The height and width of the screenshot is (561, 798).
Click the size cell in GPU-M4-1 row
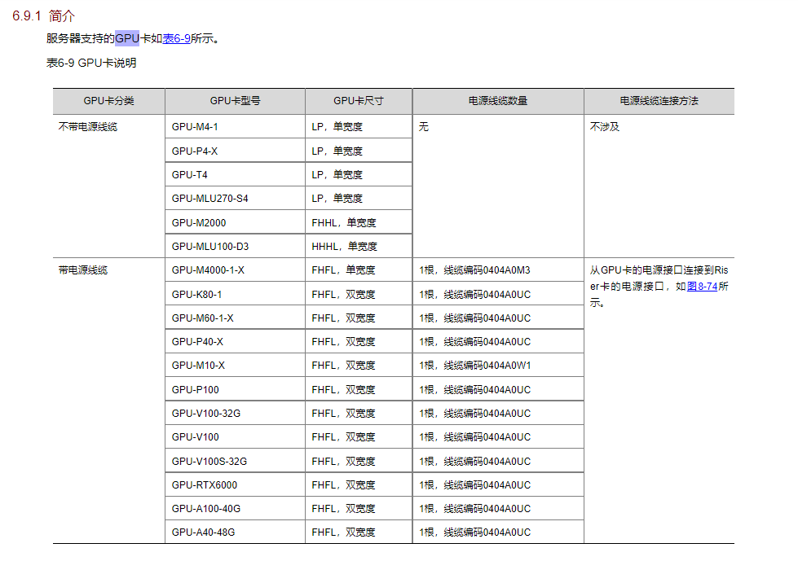click(359, 126)
